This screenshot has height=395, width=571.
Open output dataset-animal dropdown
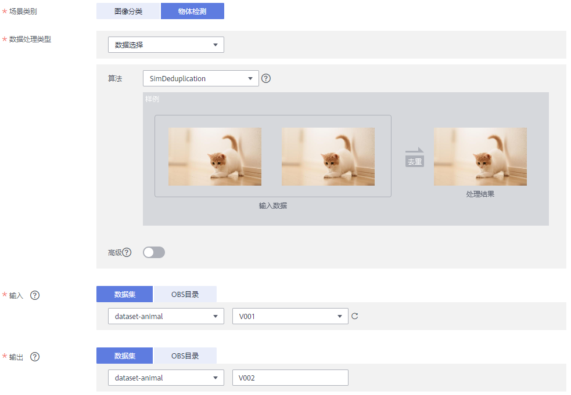point(166,378)
